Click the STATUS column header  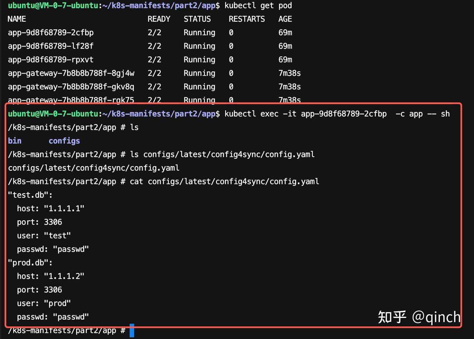coord(197,19)
